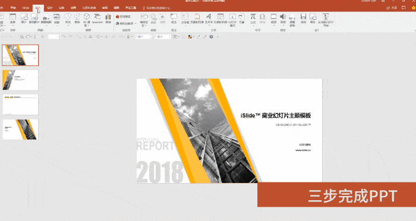Screen dimensions: 416x221
Task: Click the WordArt slanted A icon
Action: pyautogui.click(x=209, y=19)
